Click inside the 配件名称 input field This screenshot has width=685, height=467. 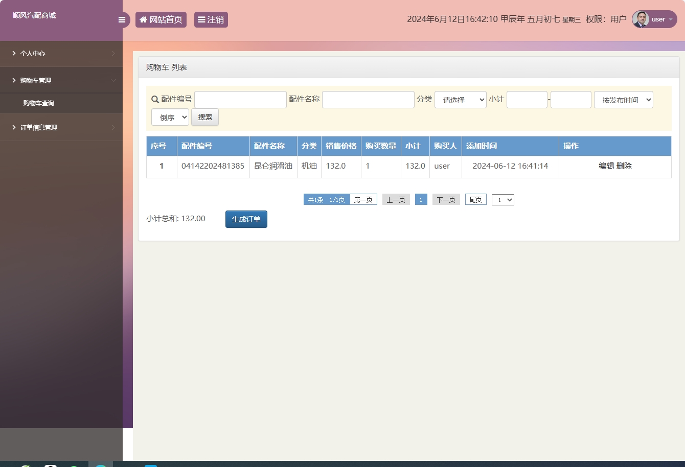click(x=368, y=99)
